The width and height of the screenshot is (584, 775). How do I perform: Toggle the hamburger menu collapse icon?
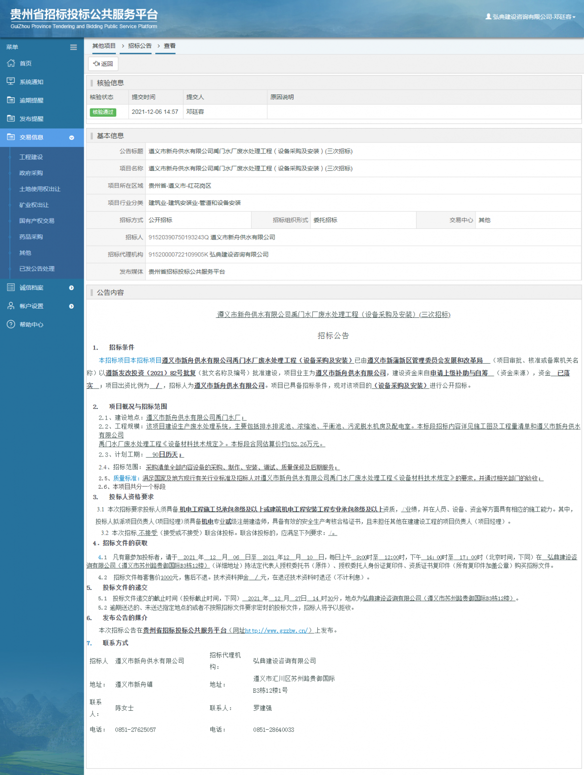[x=73, y=47]
